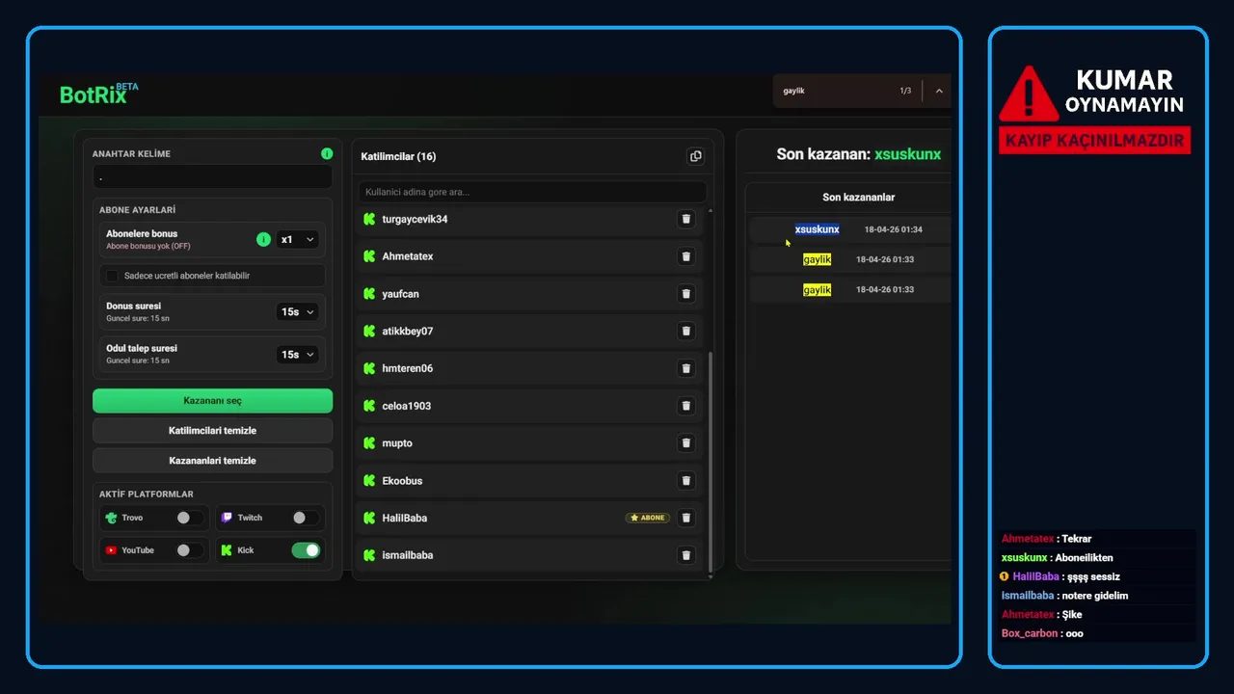Click participant name mupto
Screen dimensions: 1234x694
tap(397, 443)
